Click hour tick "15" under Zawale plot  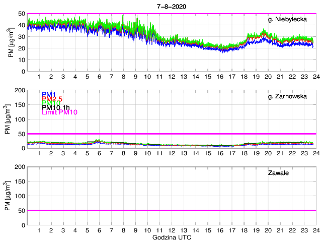tap(208, 230)
